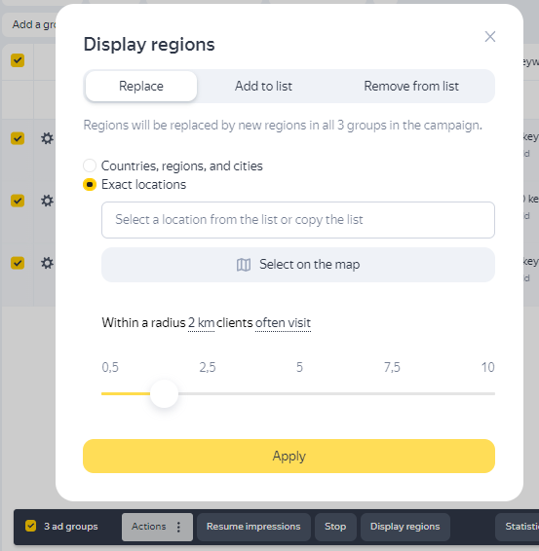Switch to the Remove from list tab
Screen dimensions: 539x551
pyautogui.click(x=411, y=86)
